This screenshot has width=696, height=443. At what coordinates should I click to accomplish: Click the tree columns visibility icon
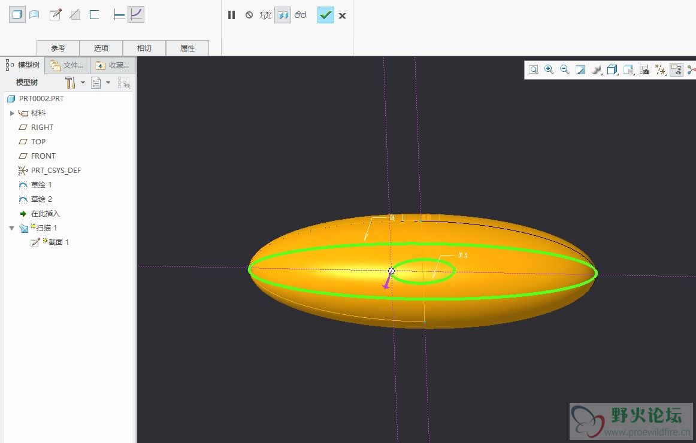point(124,83)
